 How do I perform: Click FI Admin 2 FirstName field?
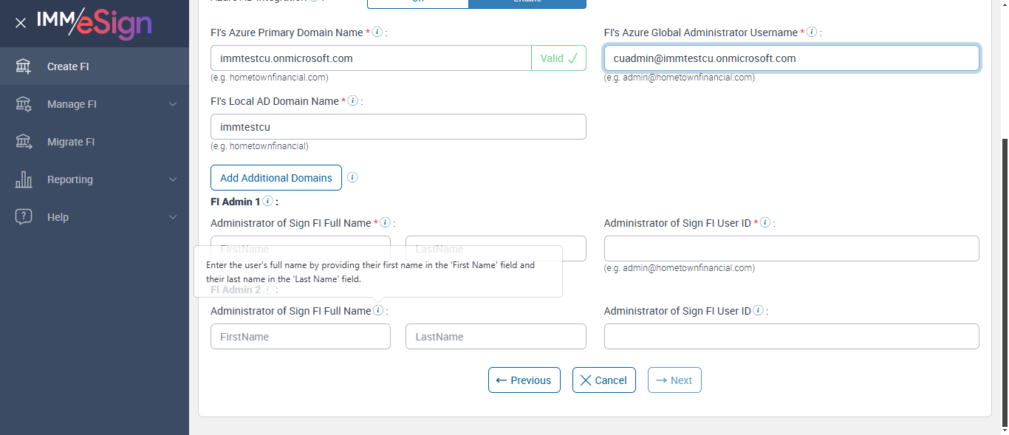pyautogui.click(x=301, y=337)
